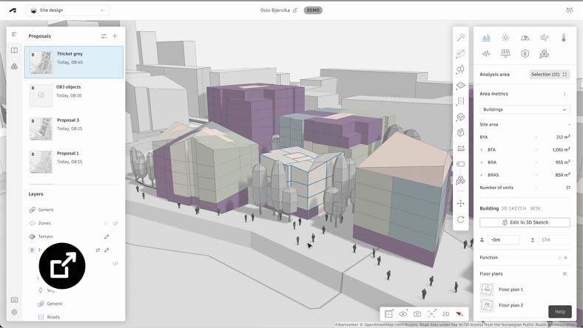Viewport: 583px width, 328px height.
Task: Open the Sun analysis tool
Action: coord(505,38)
